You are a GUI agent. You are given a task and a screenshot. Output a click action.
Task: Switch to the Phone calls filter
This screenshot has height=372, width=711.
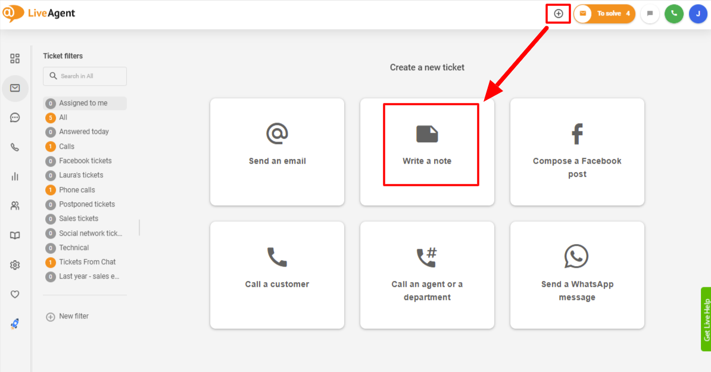pos(76,189)
